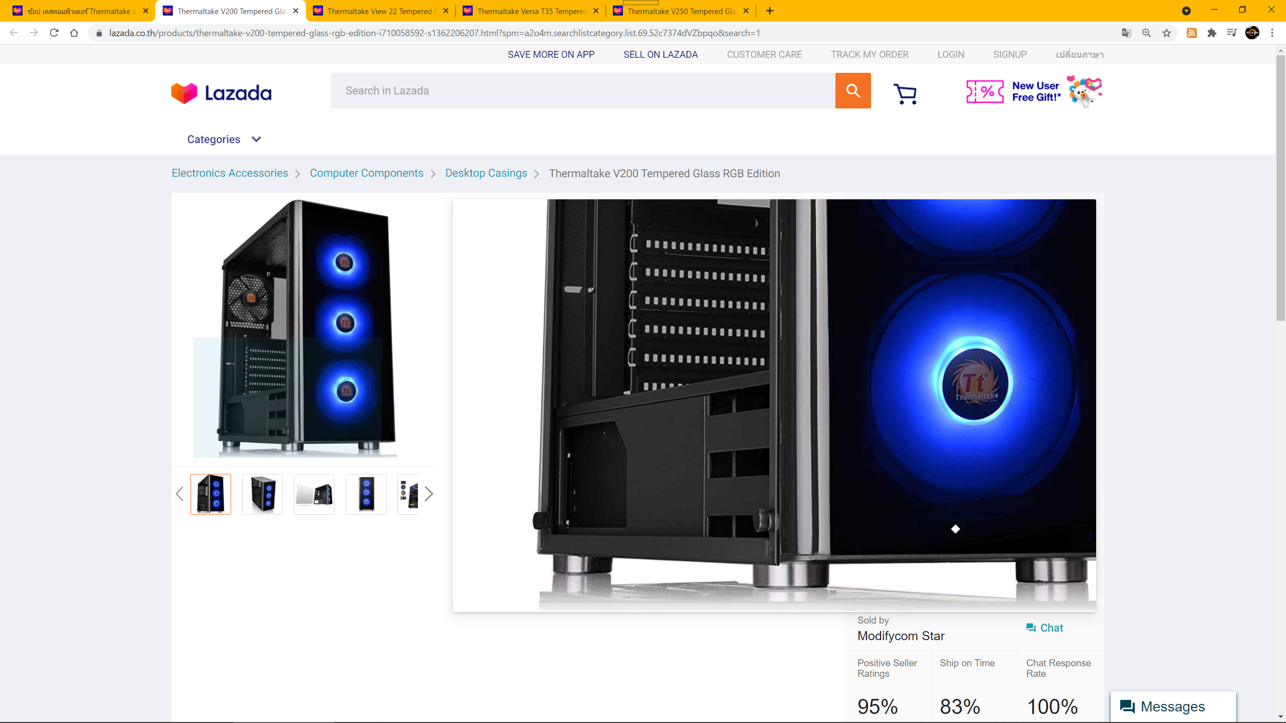Open TRACK MY ORDER menu
1286x723 pixels.
870,54
